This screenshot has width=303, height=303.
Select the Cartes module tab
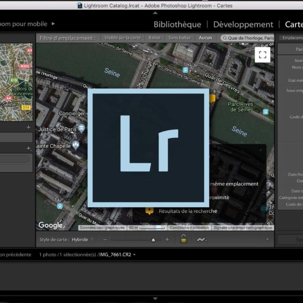(x=294, y=25)
